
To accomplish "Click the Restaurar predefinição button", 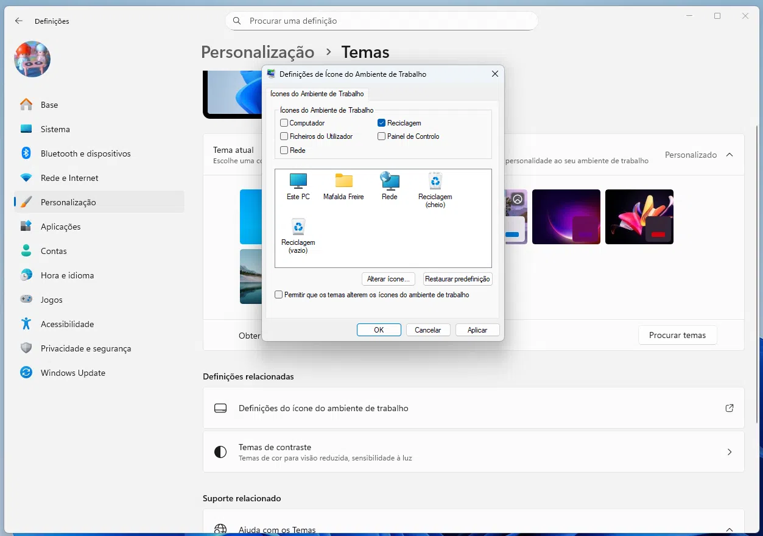I will coord(457,279).
